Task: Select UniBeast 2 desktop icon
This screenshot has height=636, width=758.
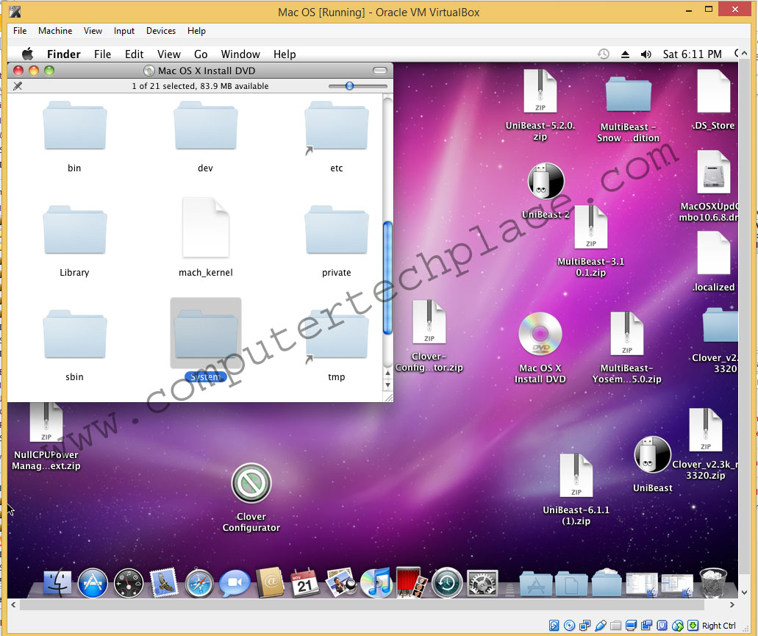Action: pos(546,181)
